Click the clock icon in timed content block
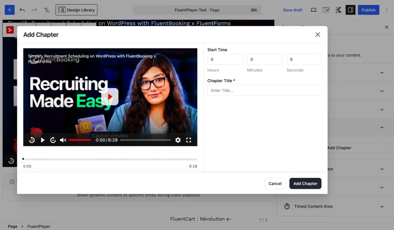The width and height of the screenshot is (394, 230). pyautogui.click(x=12, y=181)
